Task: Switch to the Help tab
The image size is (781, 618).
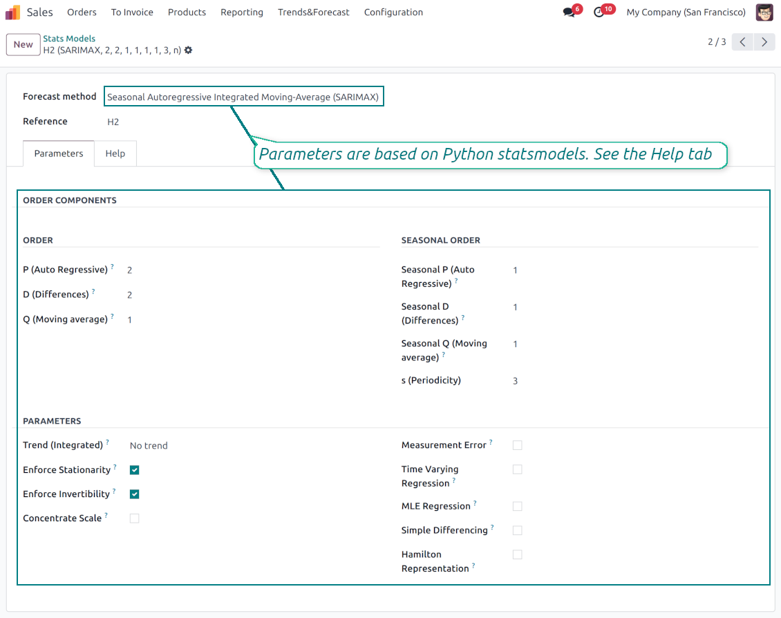Action: pos(115,153)
